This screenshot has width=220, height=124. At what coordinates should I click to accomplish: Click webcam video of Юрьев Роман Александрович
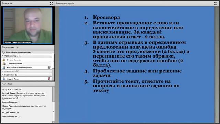pos(28,26)
